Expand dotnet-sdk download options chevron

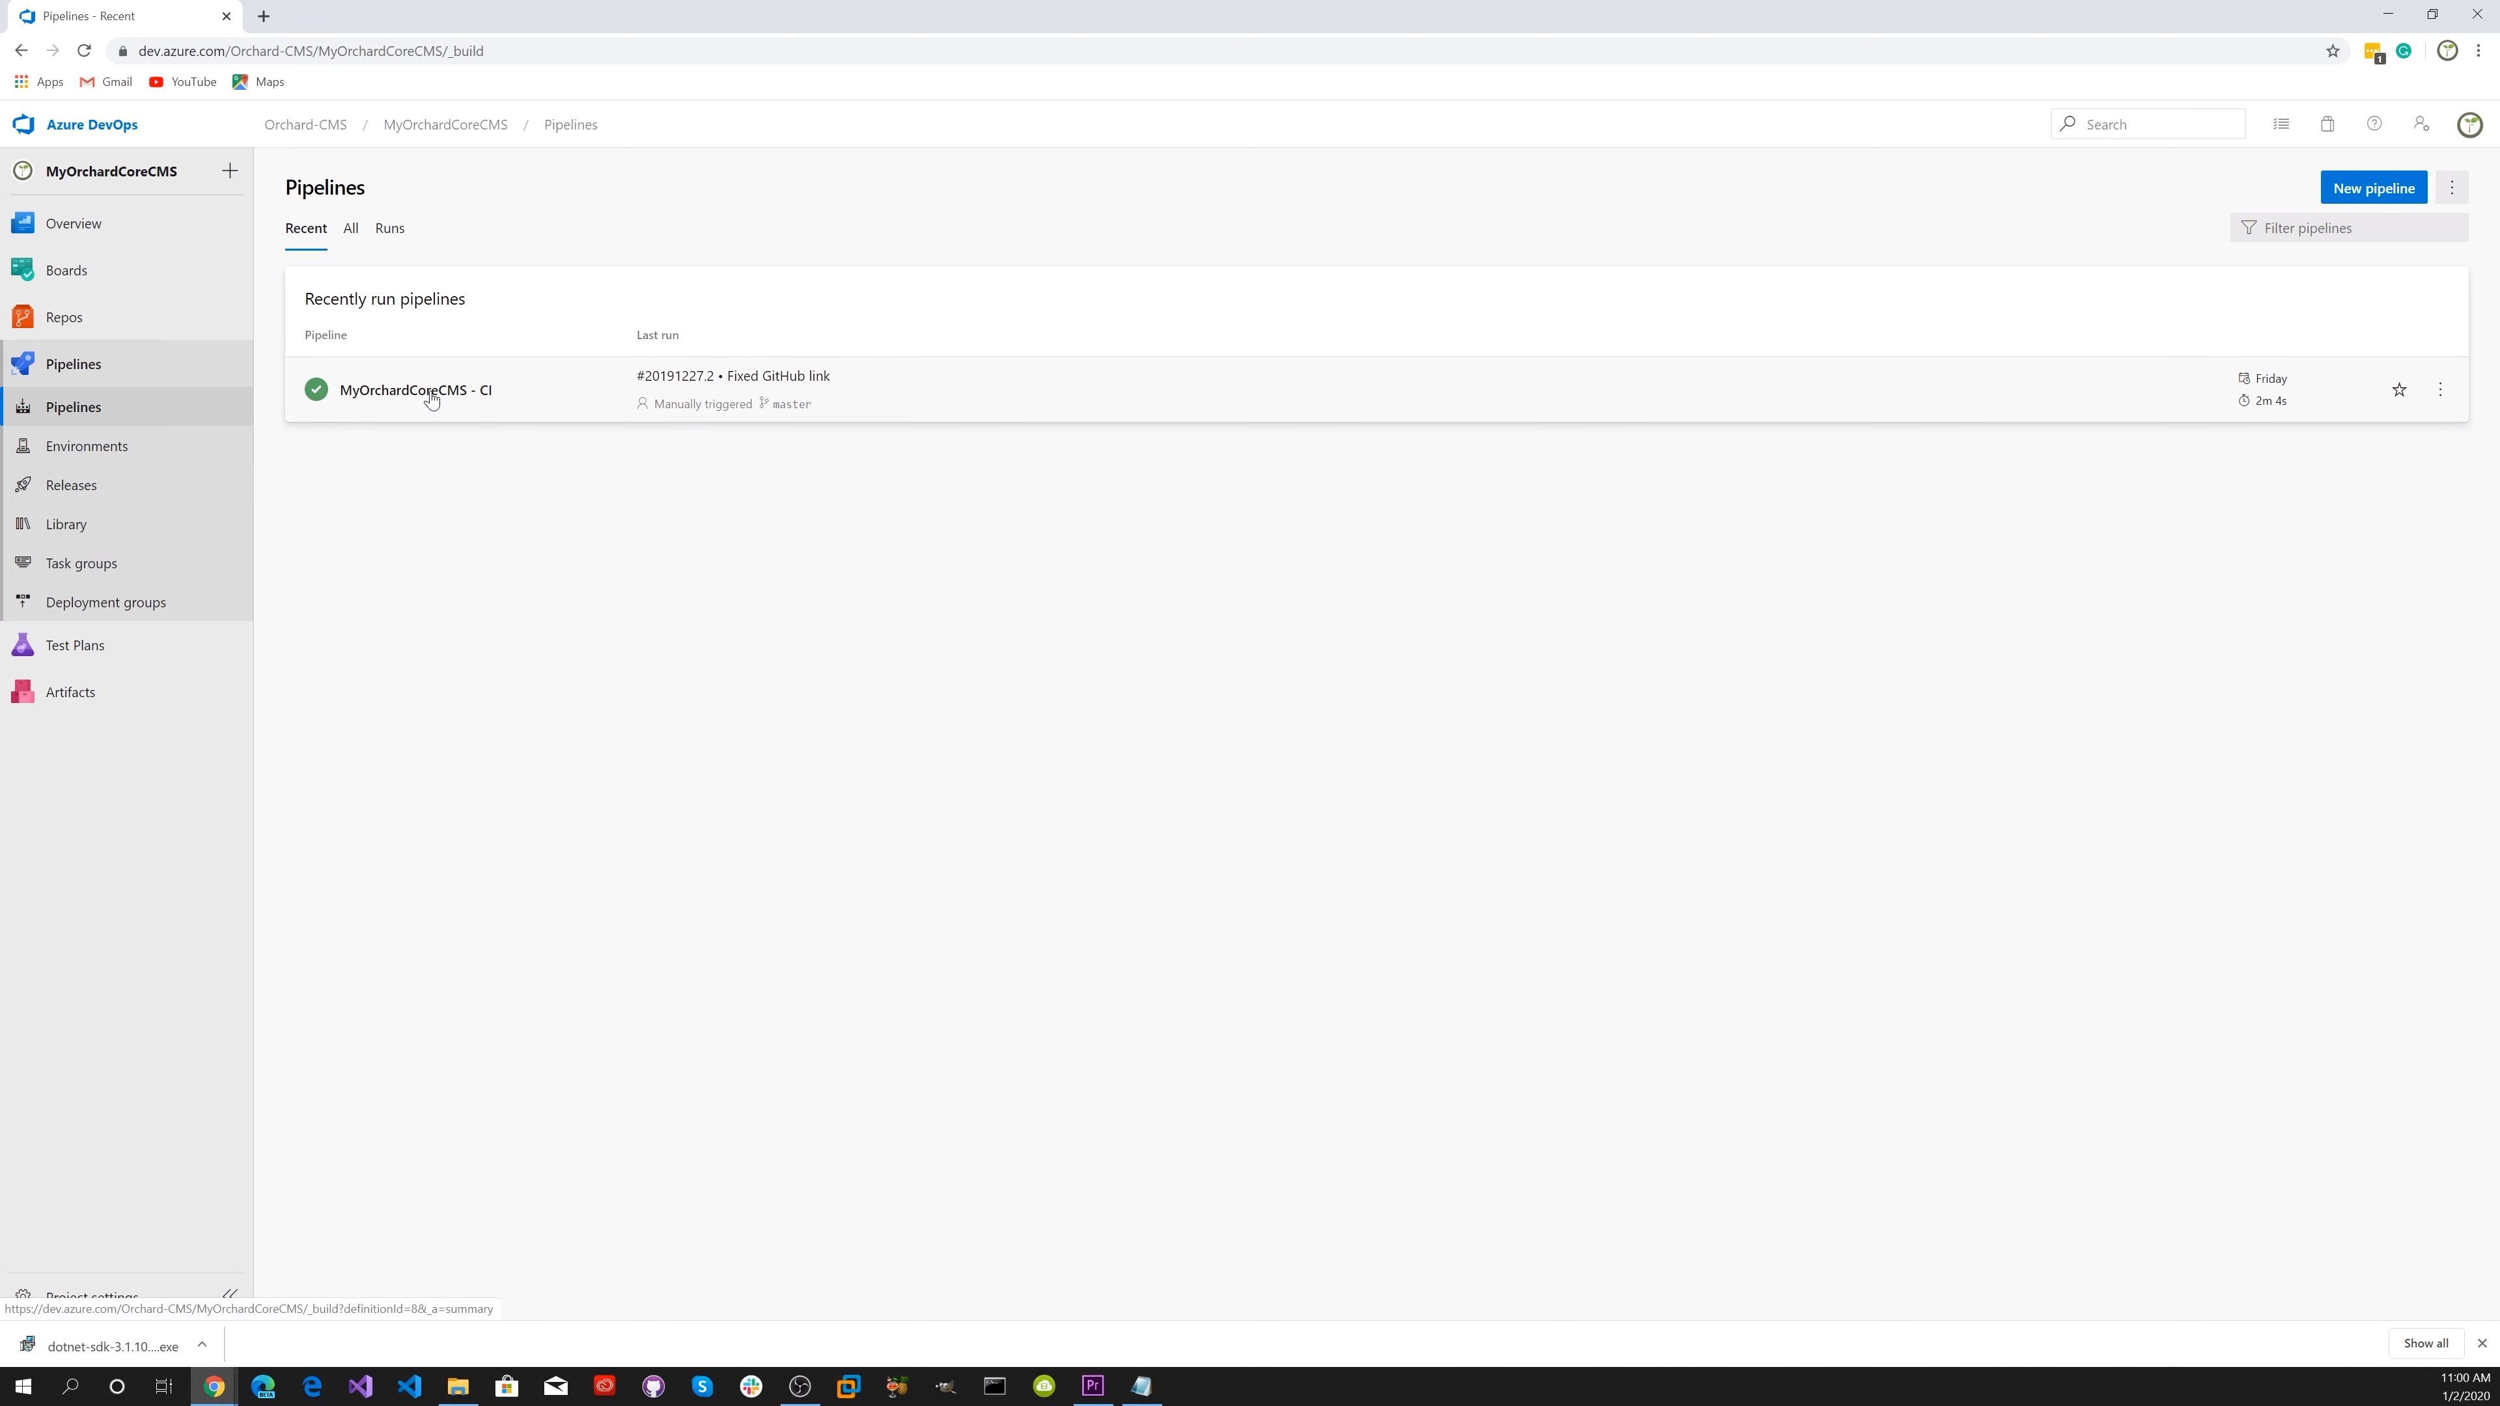tap(202, 1345)
